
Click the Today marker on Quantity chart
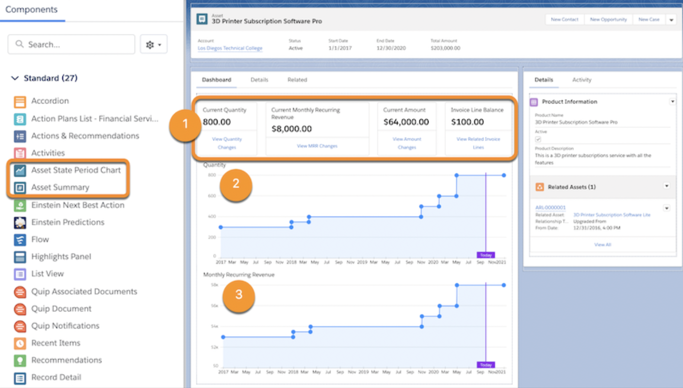486,255
